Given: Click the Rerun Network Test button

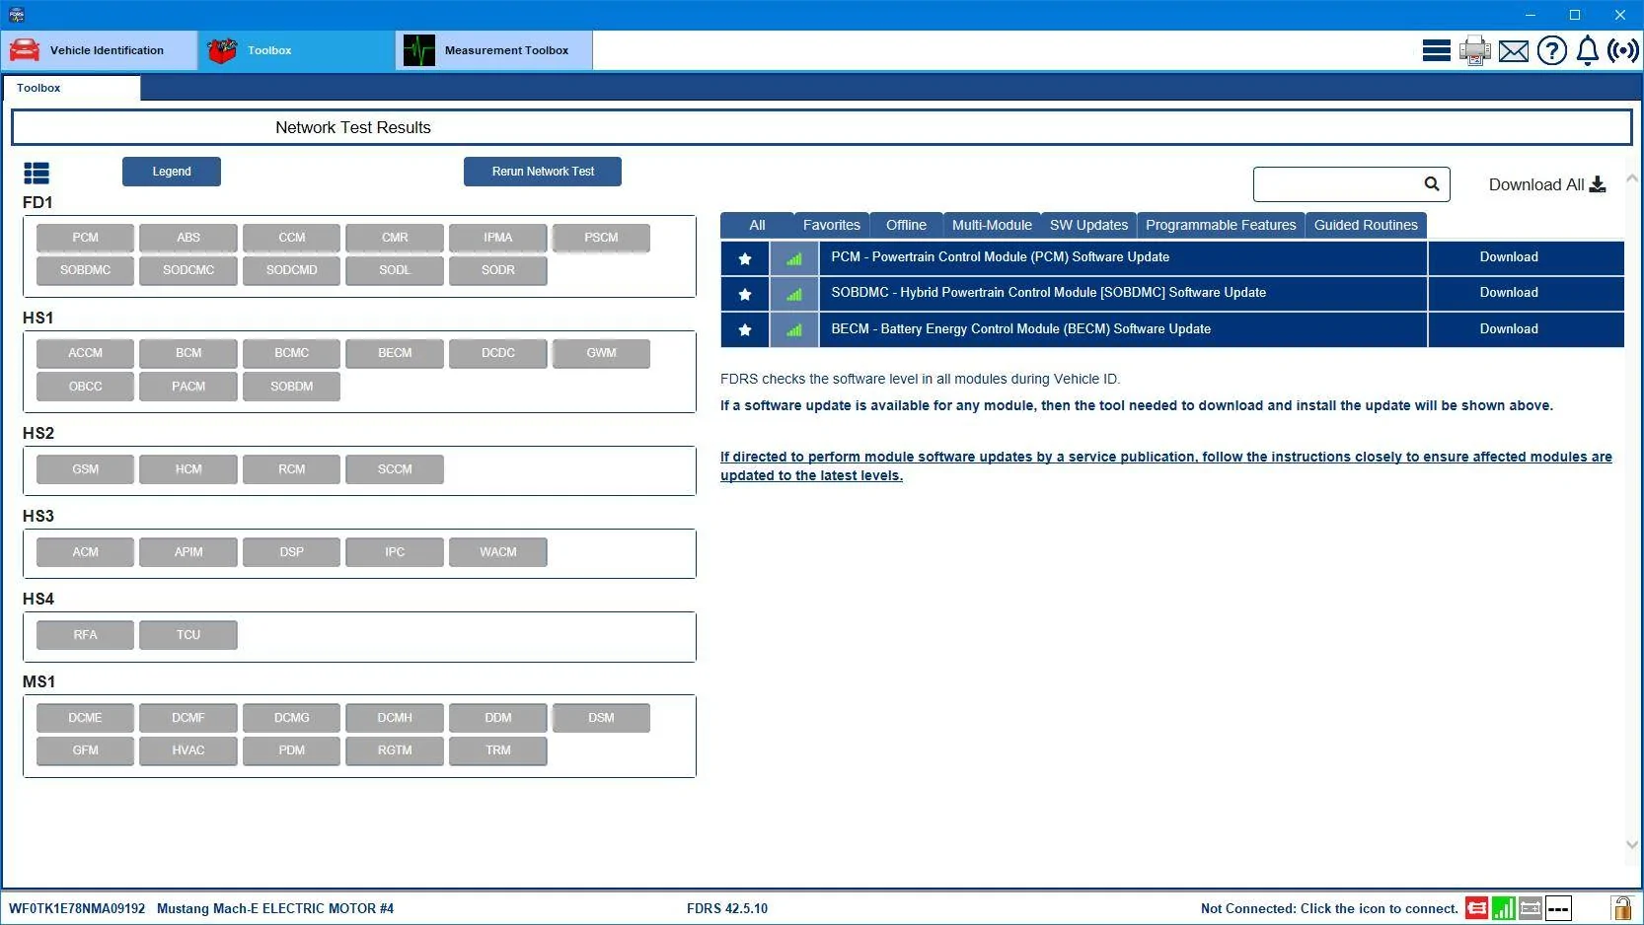Looking at the screenshot, I should [x=543, y=172].
